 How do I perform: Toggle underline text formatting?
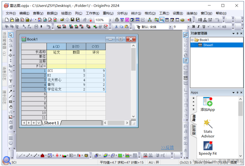click(x=204, y=27)
